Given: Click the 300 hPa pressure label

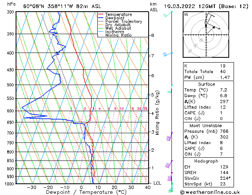Looking at the screenshot, I should click(11, 12).
